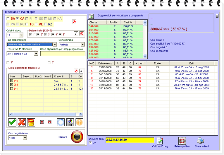Click the Cattura ID neg icon

click(x=159, y=140)
